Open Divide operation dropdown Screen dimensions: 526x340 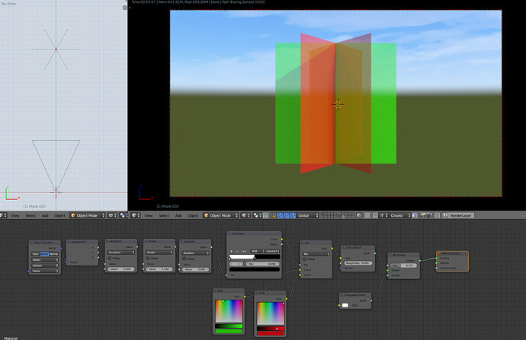pyautogui.click(x=159, y=253)
